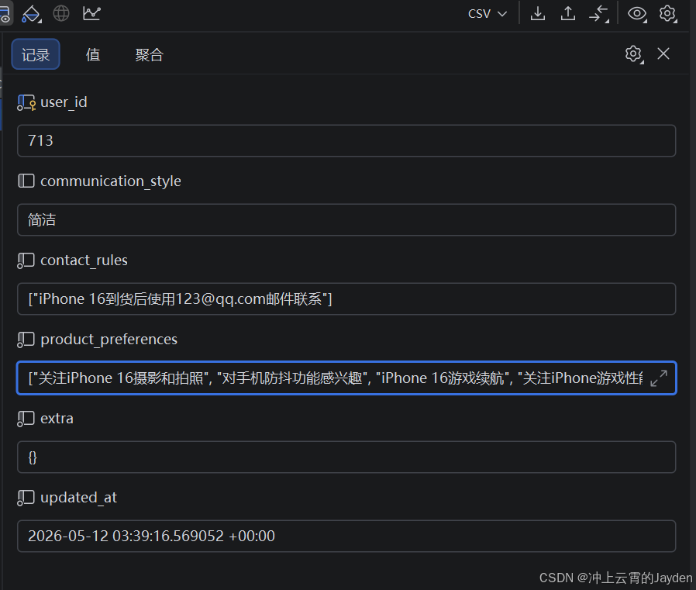Click the communication_style field 简洁
Screen dimensions: 696x590
(346, 219)
